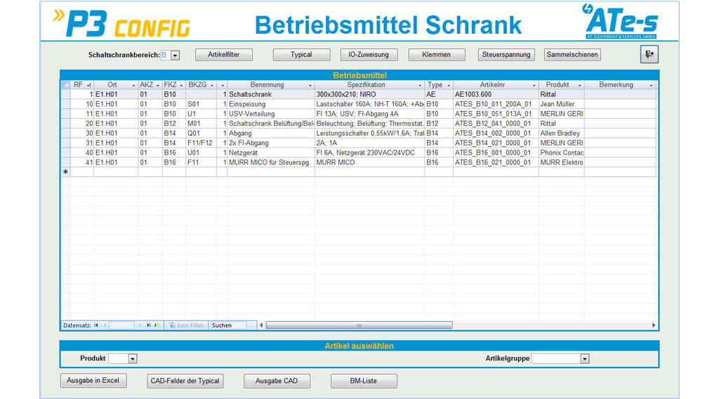Open Bemerkung column filter arrow
The image size is (719, 399).
tap(651, 85)
